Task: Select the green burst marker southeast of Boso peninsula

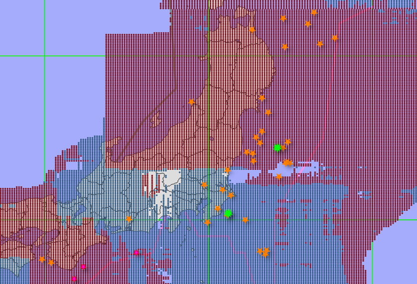Action: [x=228, y=213]
